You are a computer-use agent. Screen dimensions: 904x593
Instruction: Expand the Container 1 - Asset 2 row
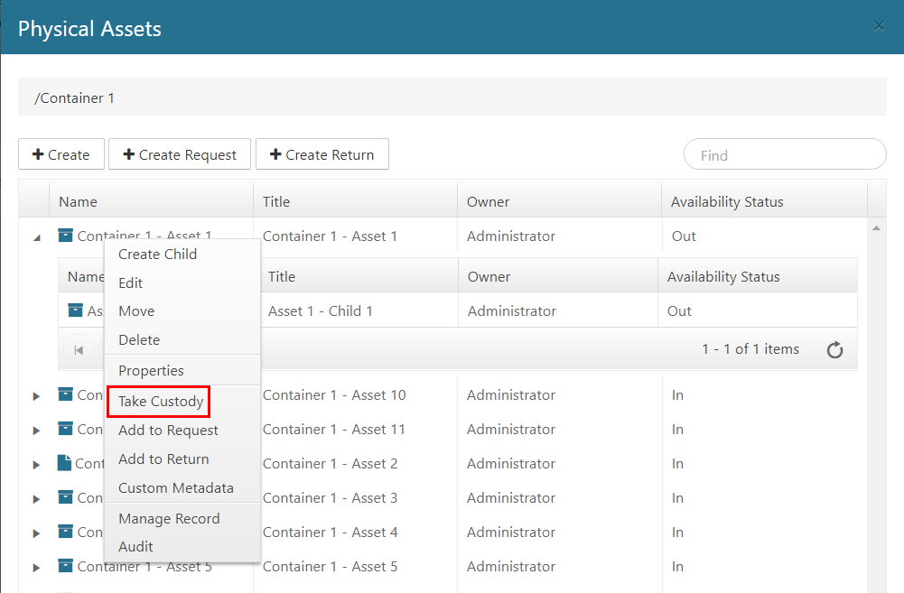(x=37, y=464)
